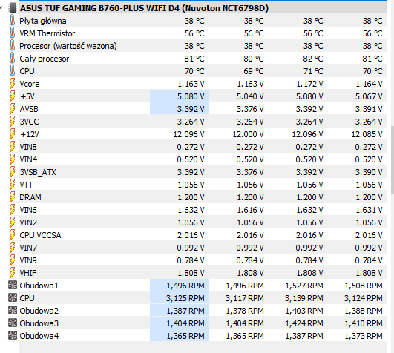
Task: Click the lightning bolt icon next to Vcore
Action: click(12, 84)
